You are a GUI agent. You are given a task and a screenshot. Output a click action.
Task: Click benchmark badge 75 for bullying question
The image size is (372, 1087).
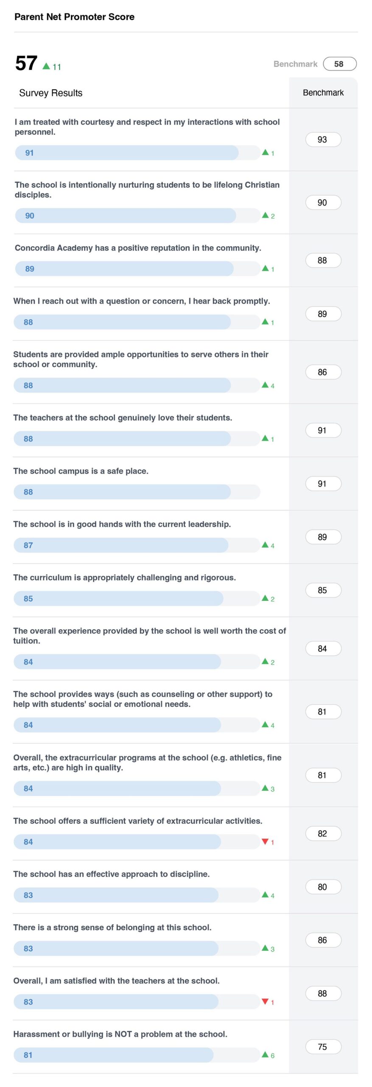click(323, 1047)
